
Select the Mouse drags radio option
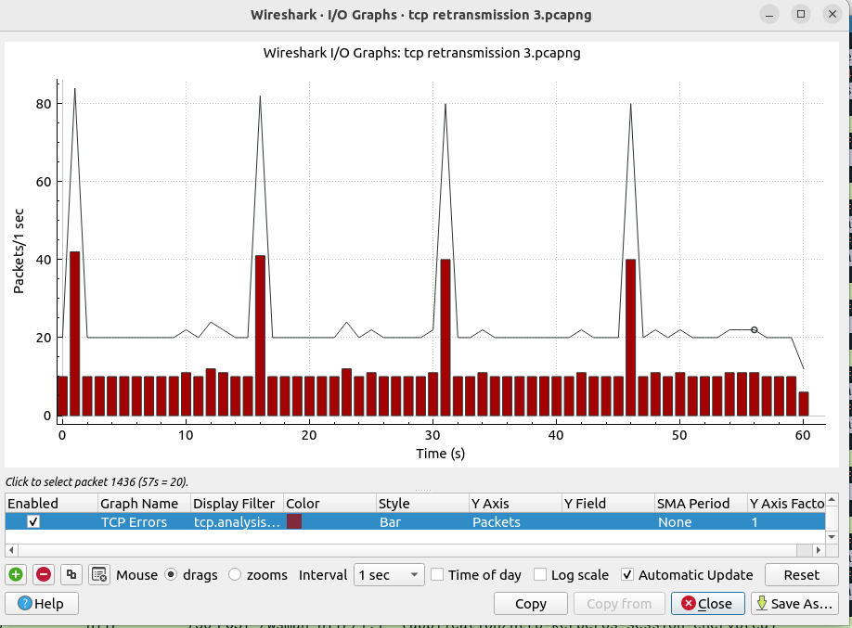171,575
